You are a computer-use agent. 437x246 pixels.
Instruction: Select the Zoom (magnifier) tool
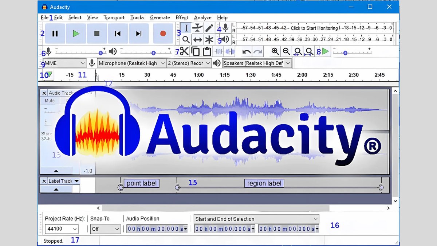[x=186, y=40]
